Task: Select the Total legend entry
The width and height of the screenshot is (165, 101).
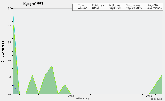Action: tap(81, 5)
